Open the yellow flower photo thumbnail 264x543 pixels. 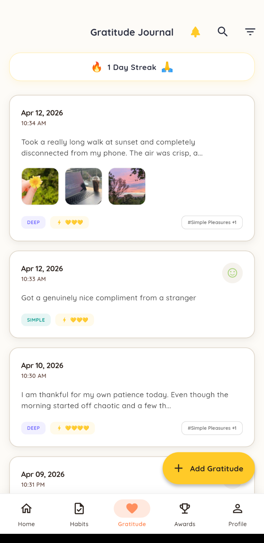[40, 186]
